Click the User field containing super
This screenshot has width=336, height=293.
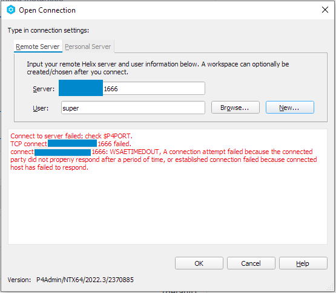(133, 108)
